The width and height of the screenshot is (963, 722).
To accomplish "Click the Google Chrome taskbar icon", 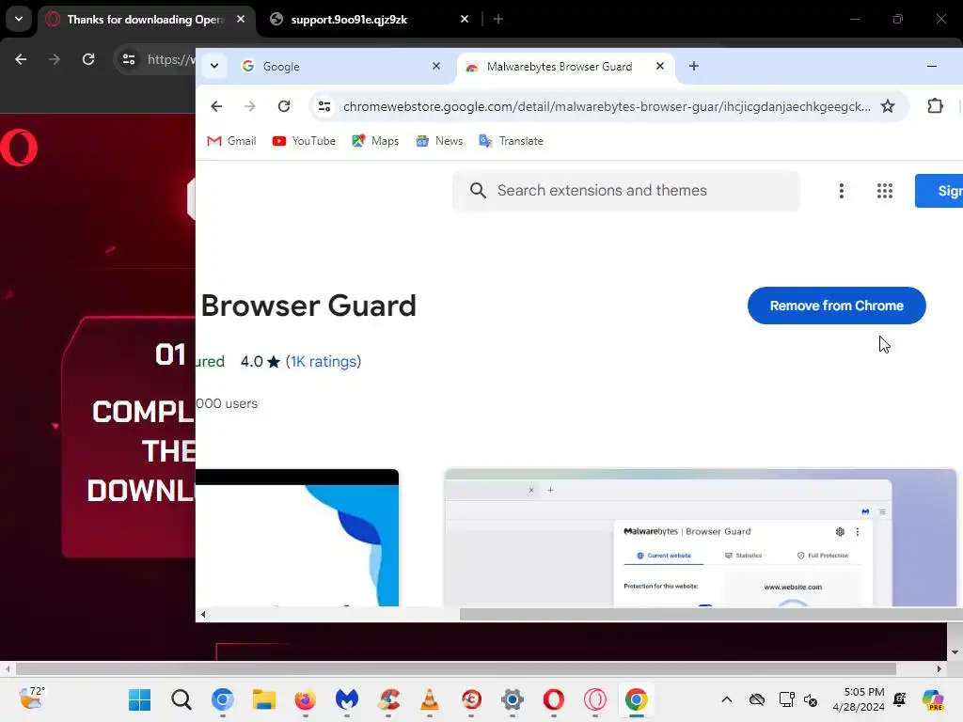I will pos(637,699).
